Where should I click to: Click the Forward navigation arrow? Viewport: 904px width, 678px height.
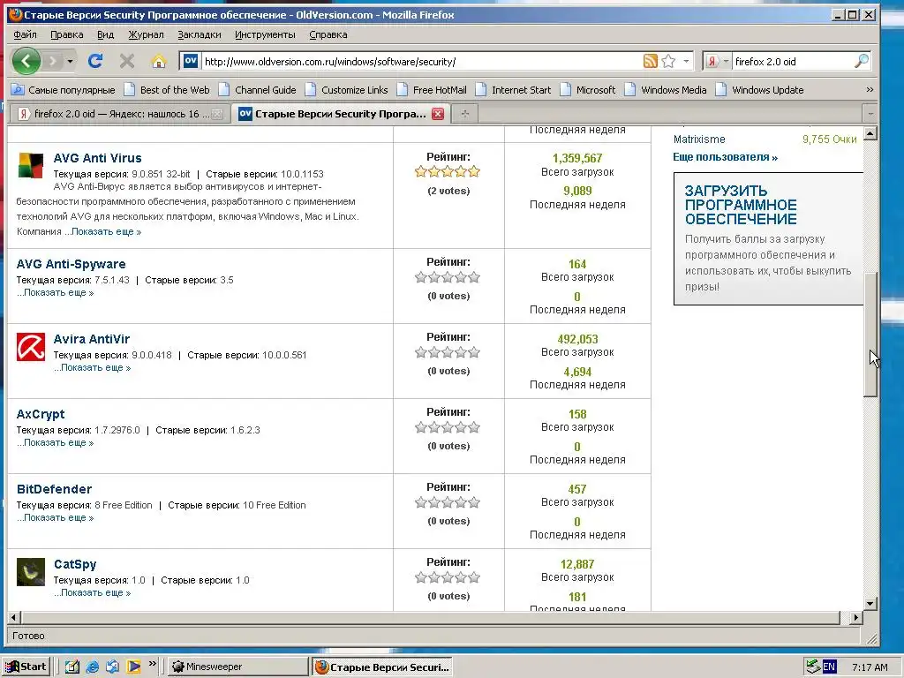click(52, 61)
